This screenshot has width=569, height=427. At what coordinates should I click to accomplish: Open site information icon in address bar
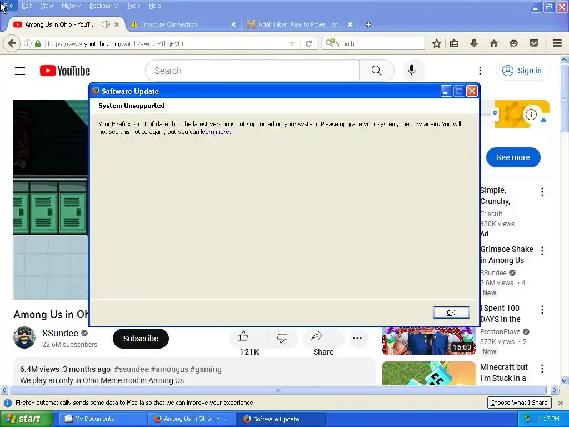(28, 43)
